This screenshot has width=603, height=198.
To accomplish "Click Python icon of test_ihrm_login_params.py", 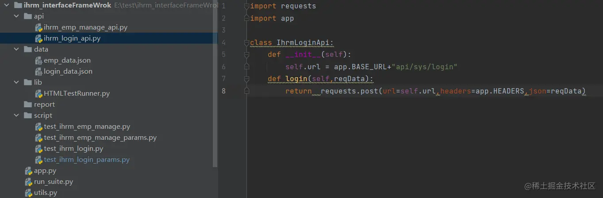I will 39,160.
